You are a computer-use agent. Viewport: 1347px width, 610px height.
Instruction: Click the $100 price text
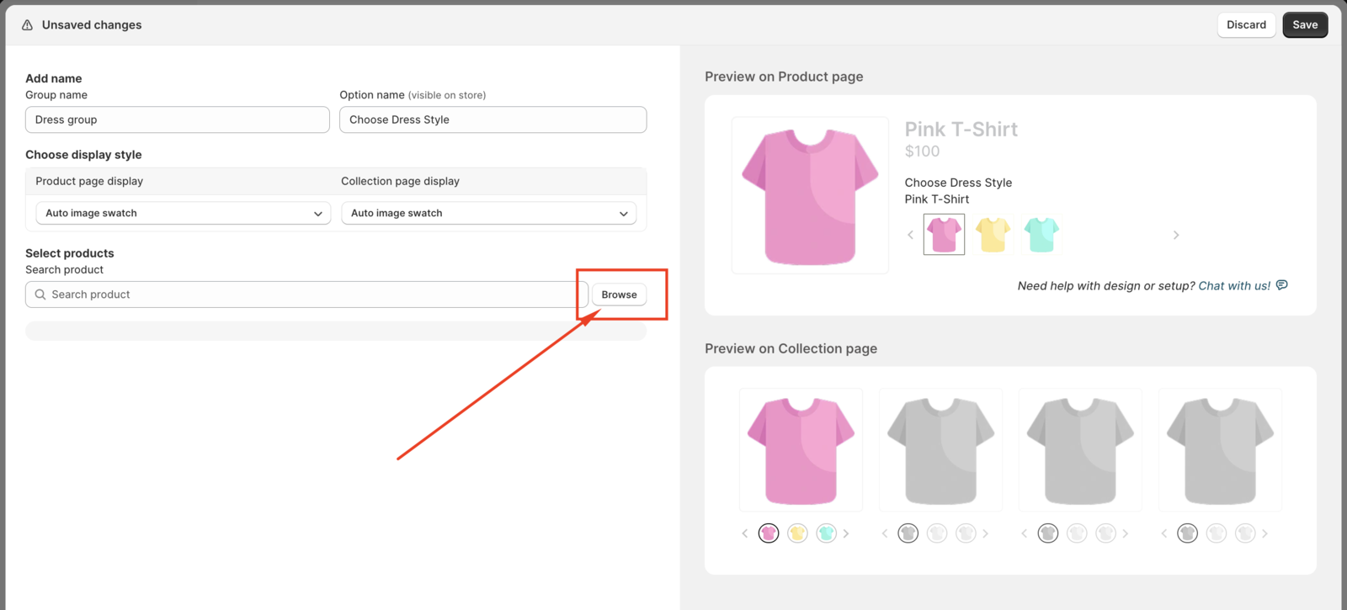(922, 151)
